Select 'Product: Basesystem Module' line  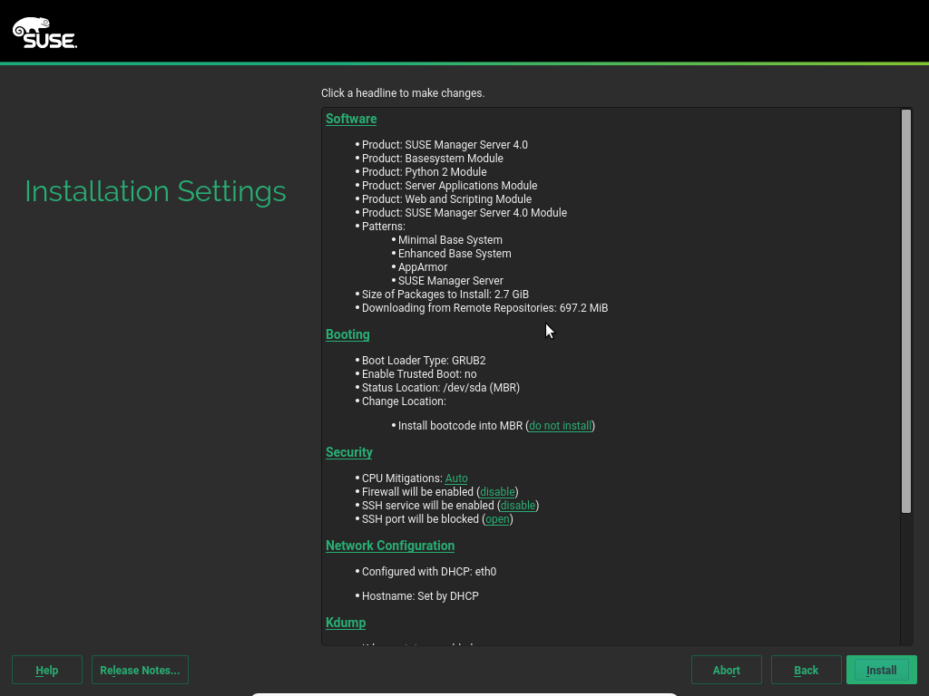point(433,159)
